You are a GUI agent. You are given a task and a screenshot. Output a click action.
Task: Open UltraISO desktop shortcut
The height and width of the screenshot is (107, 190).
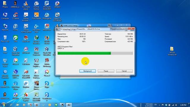[57, 4]
